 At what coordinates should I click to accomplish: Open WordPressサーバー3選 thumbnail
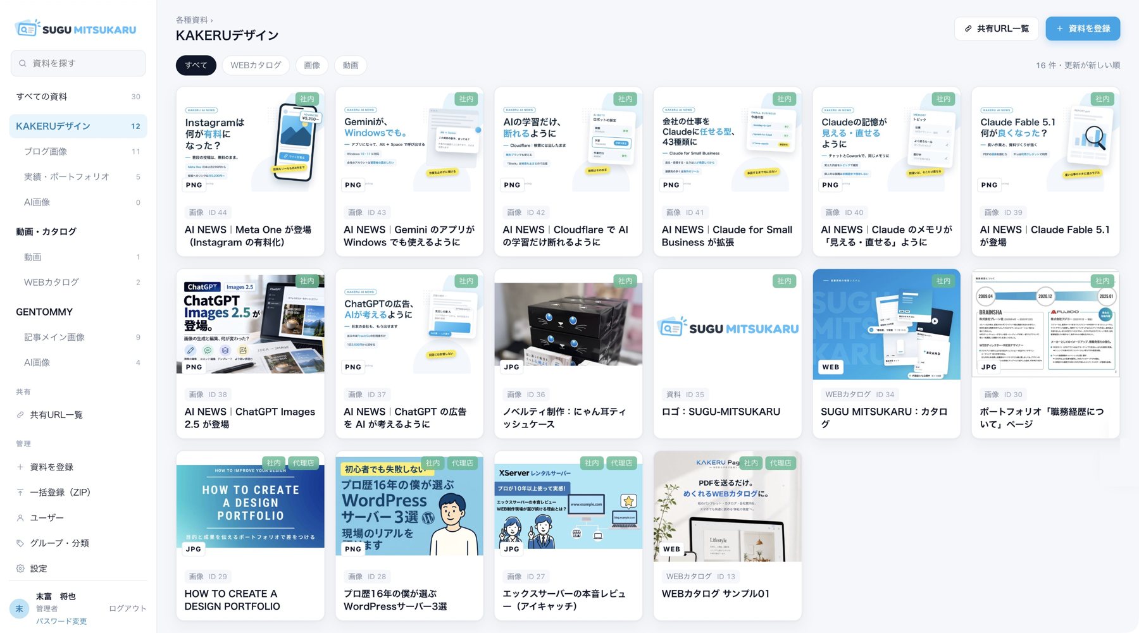409,507
